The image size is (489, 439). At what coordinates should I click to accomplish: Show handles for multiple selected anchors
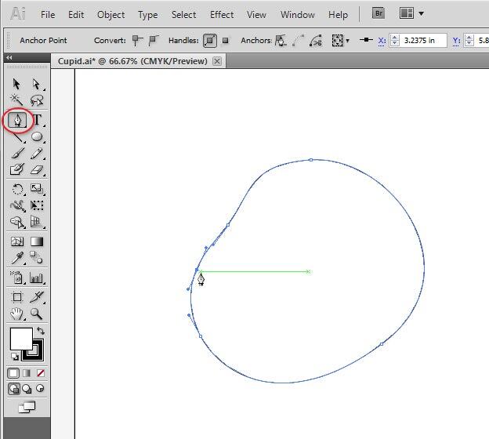(210, 41)
